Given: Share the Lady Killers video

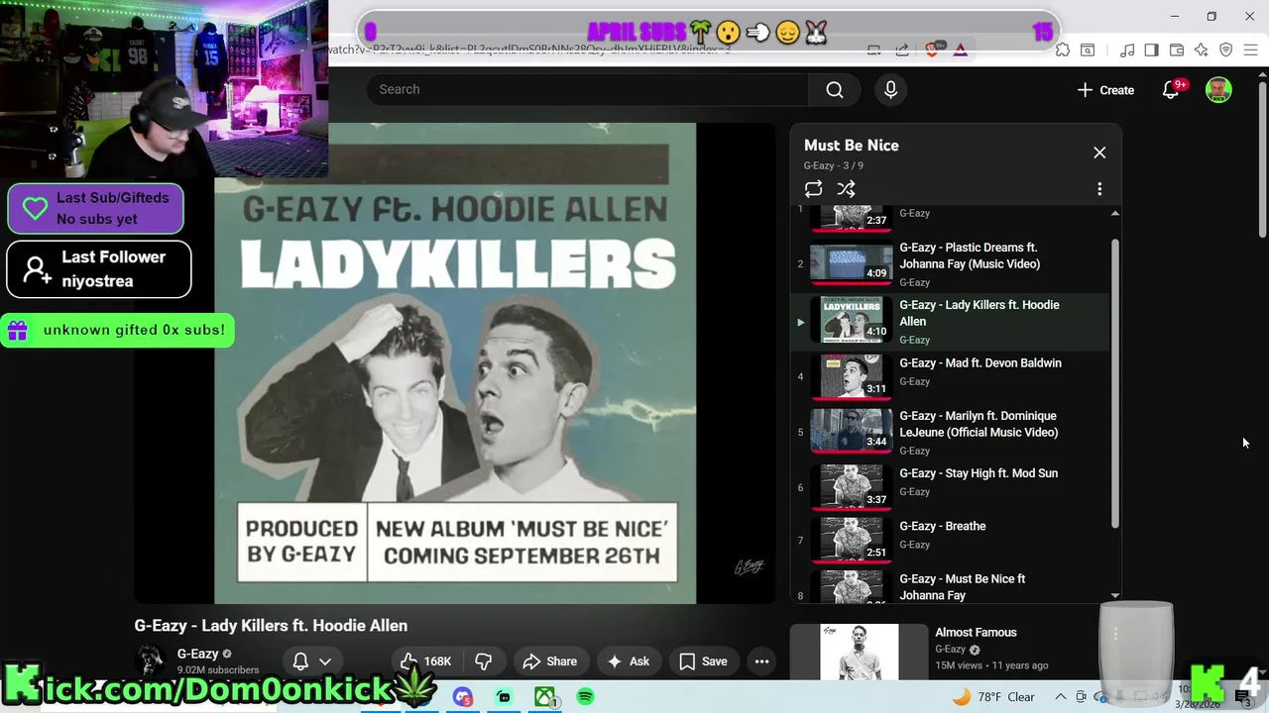Looking at the screenshot, I should coord(549,662).
